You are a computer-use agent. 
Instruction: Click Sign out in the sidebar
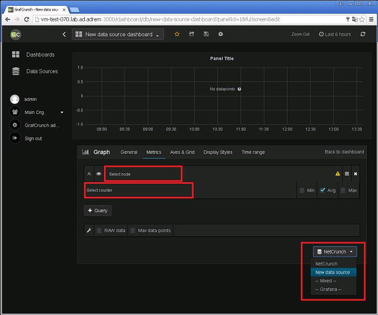(33, 139)
